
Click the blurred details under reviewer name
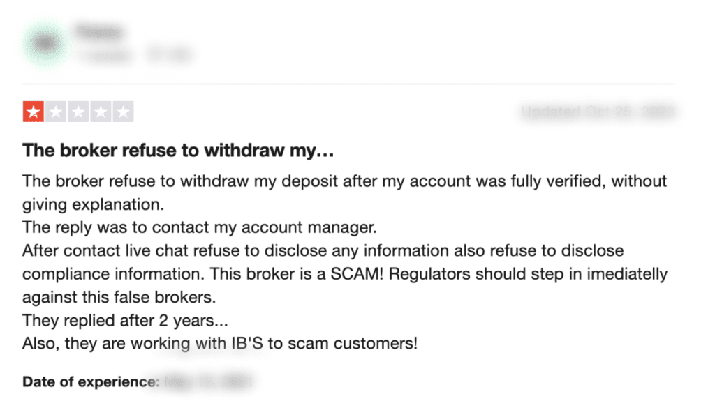point(133,53)
